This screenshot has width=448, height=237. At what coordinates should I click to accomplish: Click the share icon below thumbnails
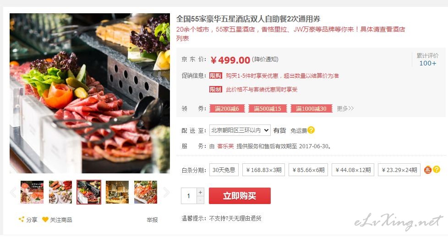coord(21,219)
